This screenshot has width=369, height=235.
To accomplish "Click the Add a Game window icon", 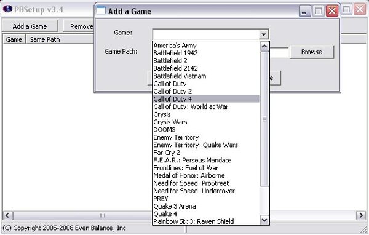I will (x=101, y=10).
